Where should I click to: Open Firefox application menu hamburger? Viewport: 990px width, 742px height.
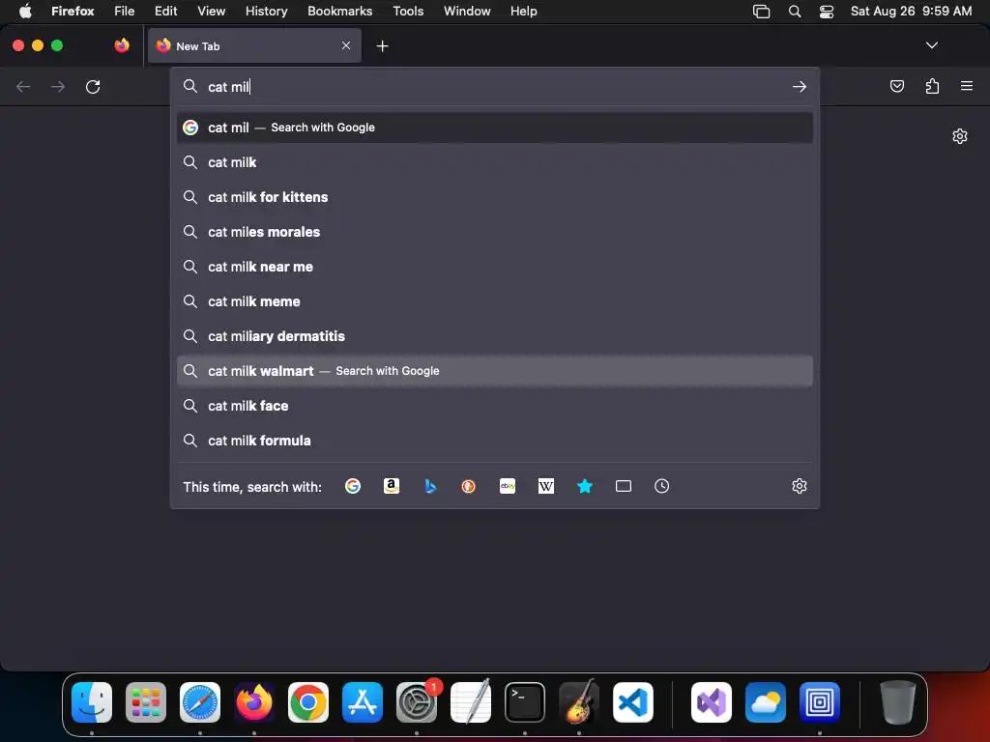coord(967,86)
